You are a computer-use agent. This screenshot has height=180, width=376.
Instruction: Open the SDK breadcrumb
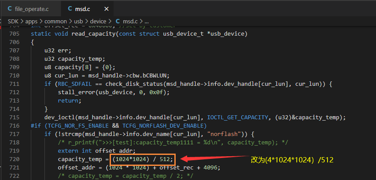click(13, 21)
